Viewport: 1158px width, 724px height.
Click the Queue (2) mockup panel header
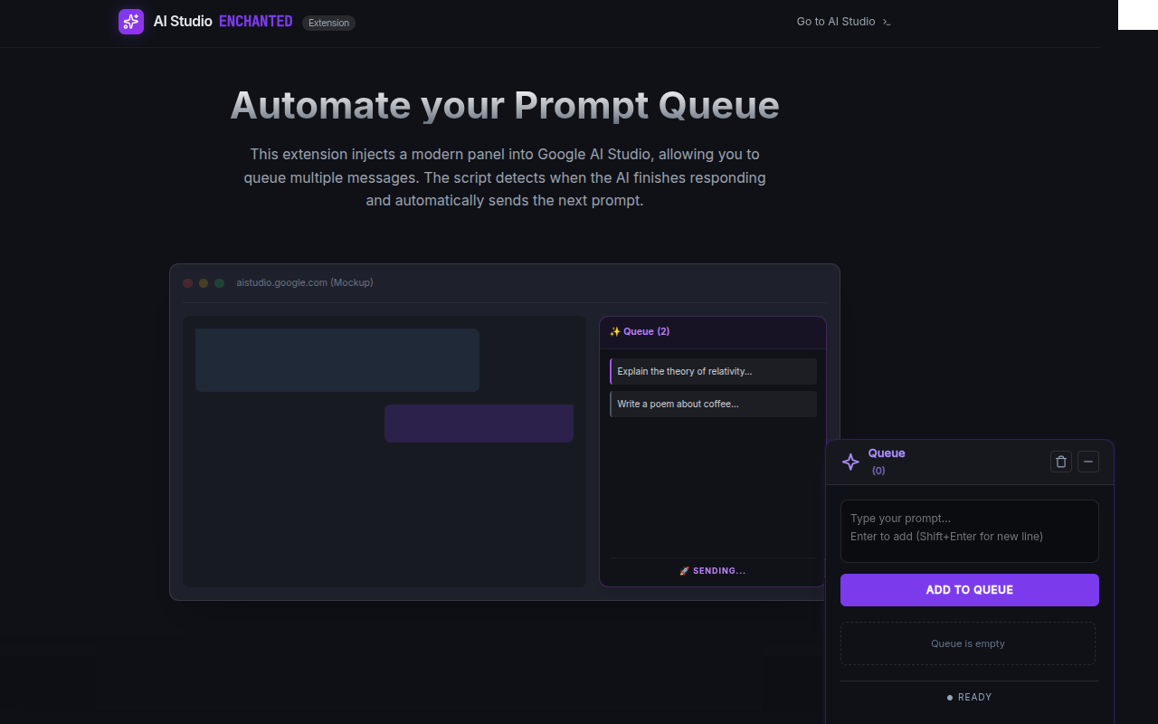click(x=713, y=332)
